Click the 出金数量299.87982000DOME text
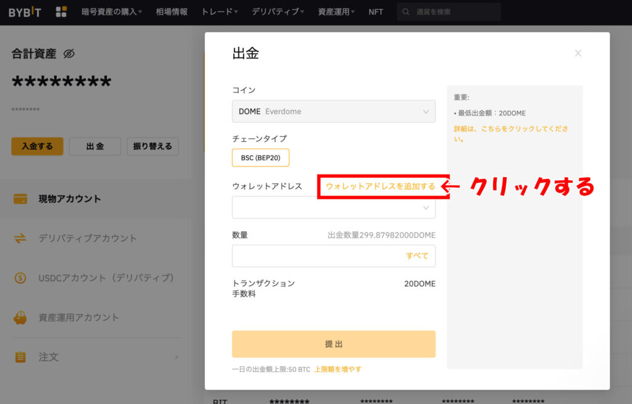This screenshot has width=632, height=404. (381, 235)
